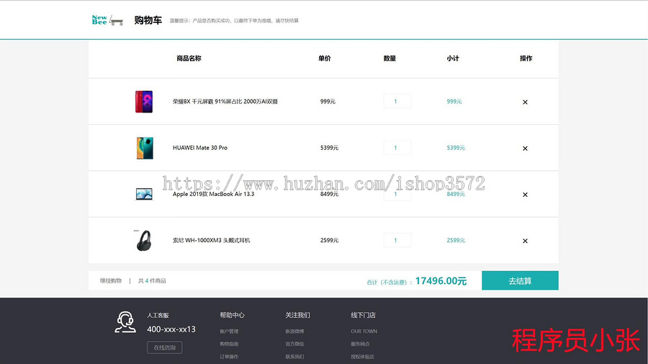Open the OUR TOWN footer link
The height and width of the screenshot is (364, 648).
(x=364, y=332)
